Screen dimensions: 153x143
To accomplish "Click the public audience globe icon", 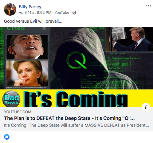I will (x=74, y=13).
